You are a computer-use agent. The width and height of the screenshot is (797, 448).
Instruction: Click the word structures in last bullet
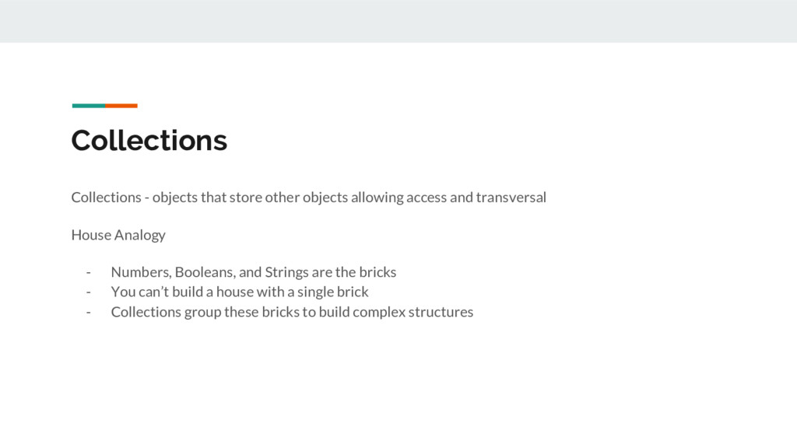(441, 312)
